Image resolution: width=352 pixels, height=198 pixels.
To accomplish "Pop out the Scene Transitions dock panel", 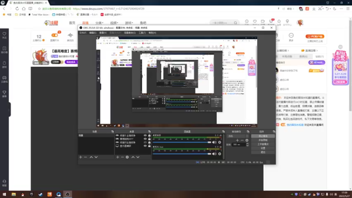I will (x=248, y=132).
